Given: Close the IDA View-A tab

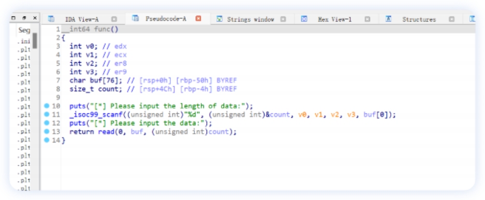Looking at the screenshot, I should coord(114,19).
